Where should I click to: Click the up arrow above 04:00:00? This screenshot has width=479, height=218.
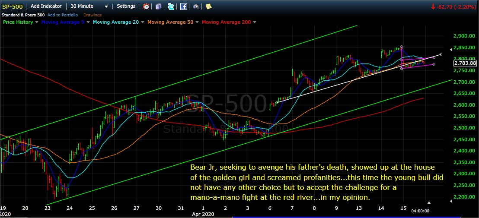coord(429,202)
